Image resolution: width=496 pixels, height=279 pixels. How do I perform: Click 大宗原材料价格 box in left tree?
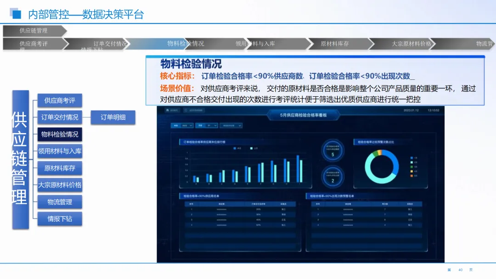pyautogui.click(x=60, y=185)
